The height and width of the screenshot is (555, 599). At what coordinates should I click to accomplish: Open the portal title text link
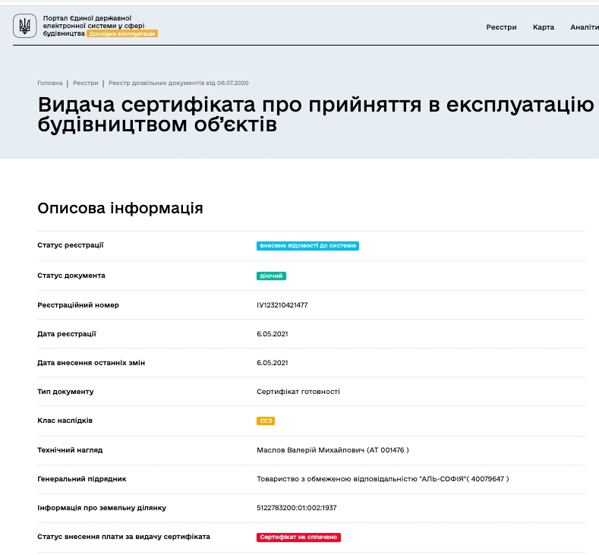pos(93,26)
